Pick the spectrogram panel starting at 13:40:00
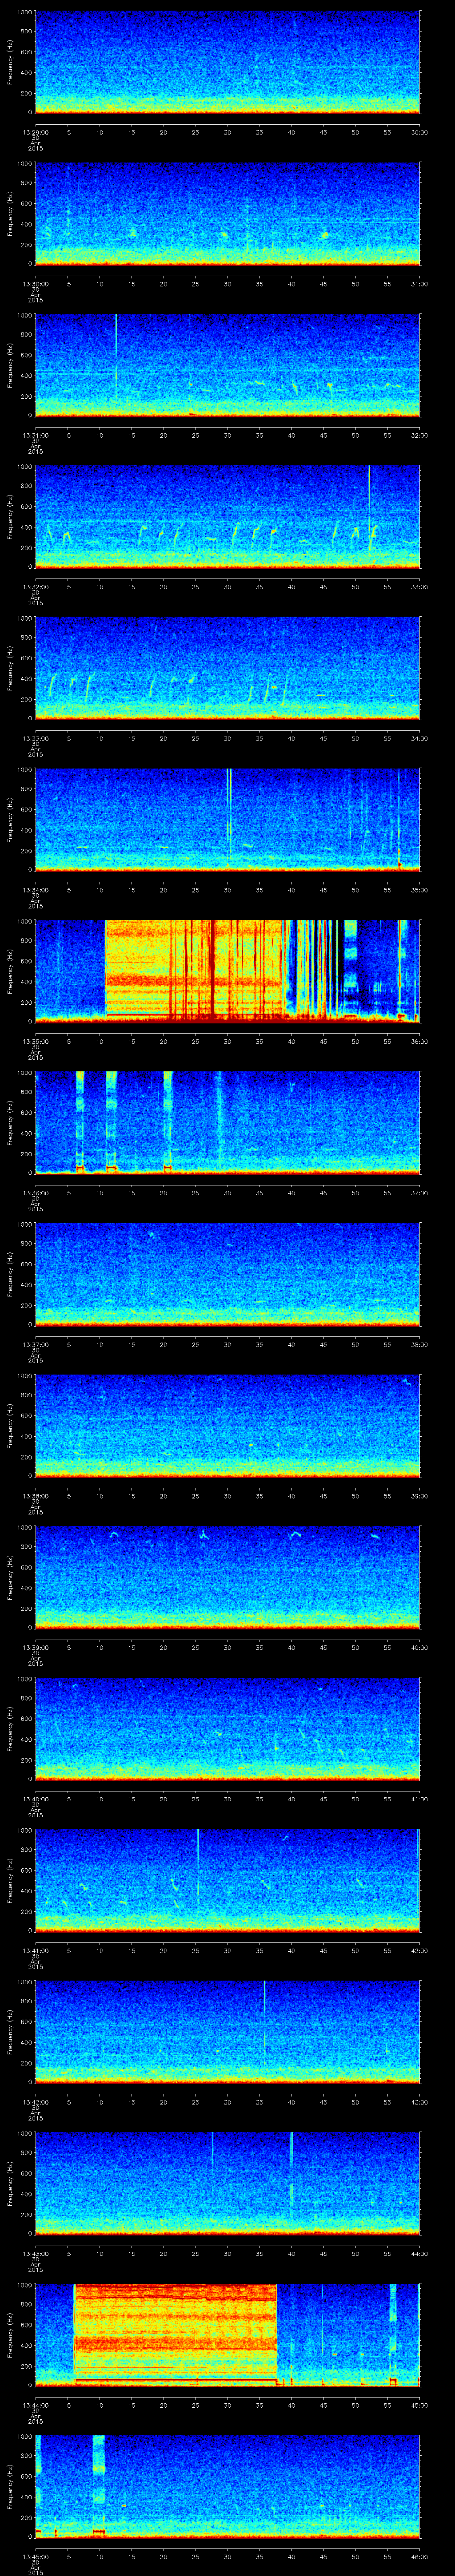 pyautogui.click(x=227, y=1729)
